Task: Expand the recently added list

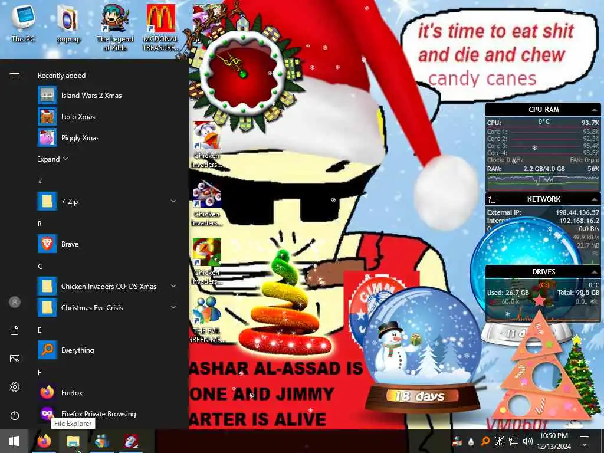Action: point(52,159)
